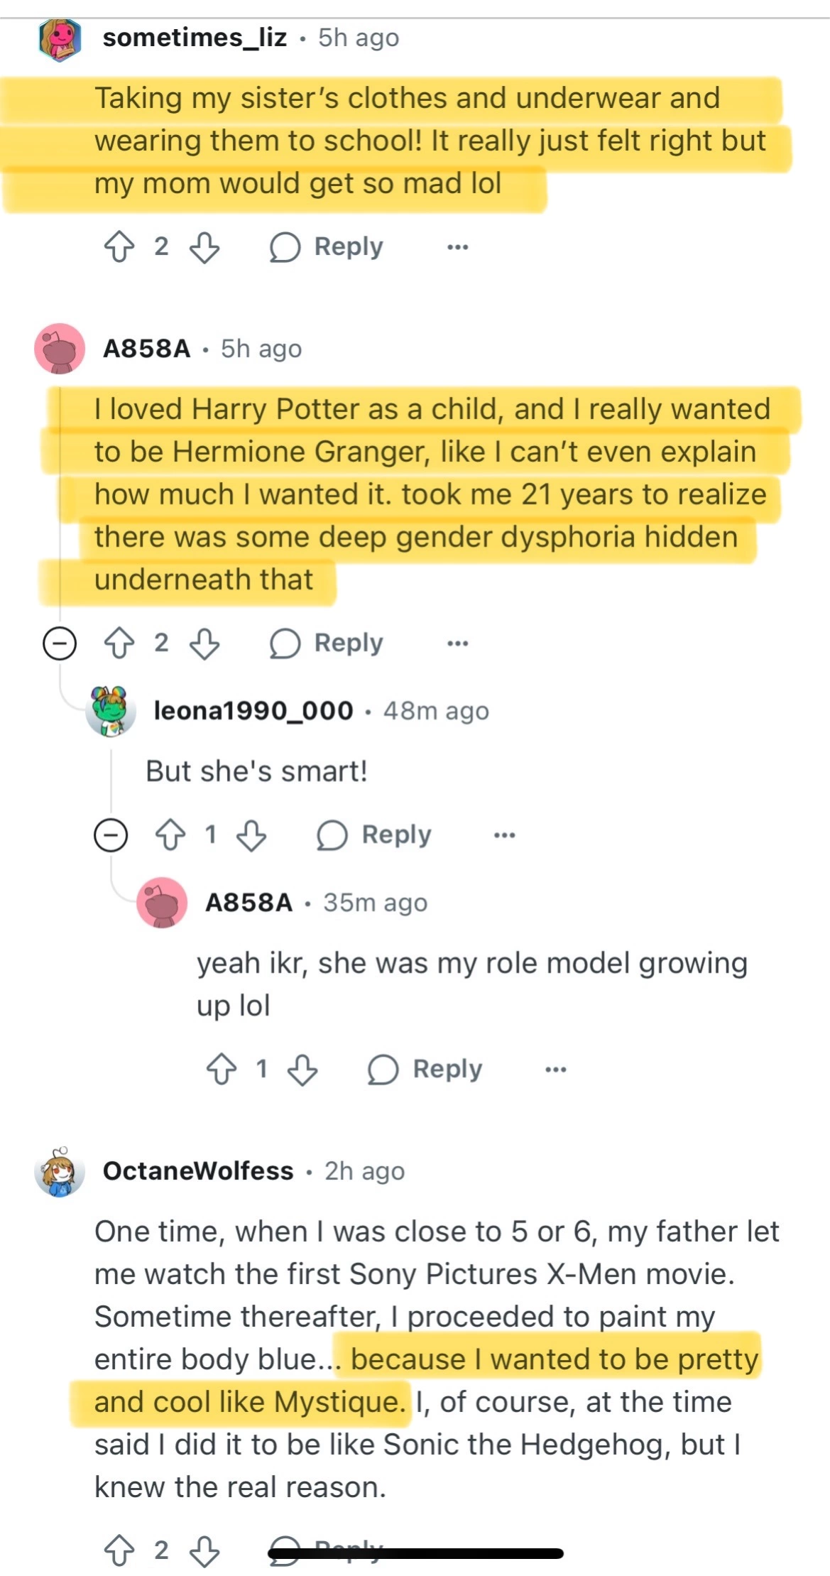Upvote leona1990_000's "But she's smart!" reply
830x1576 pixels.
coord(170,835)
